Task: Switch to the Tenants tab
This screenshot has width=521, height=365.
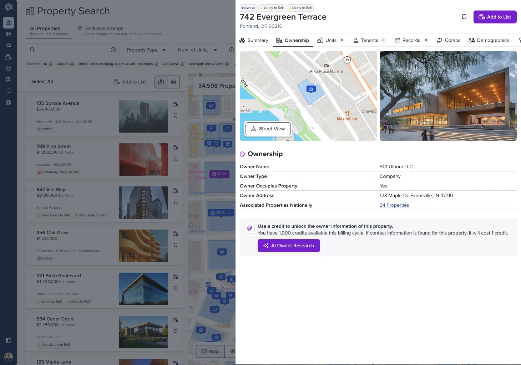Action: tap(369, 40)
